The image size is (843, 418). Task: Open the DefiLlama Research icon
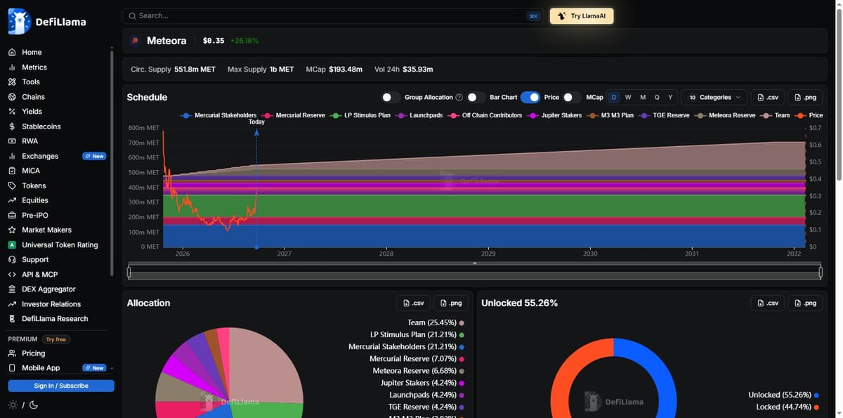click(12, 319)
